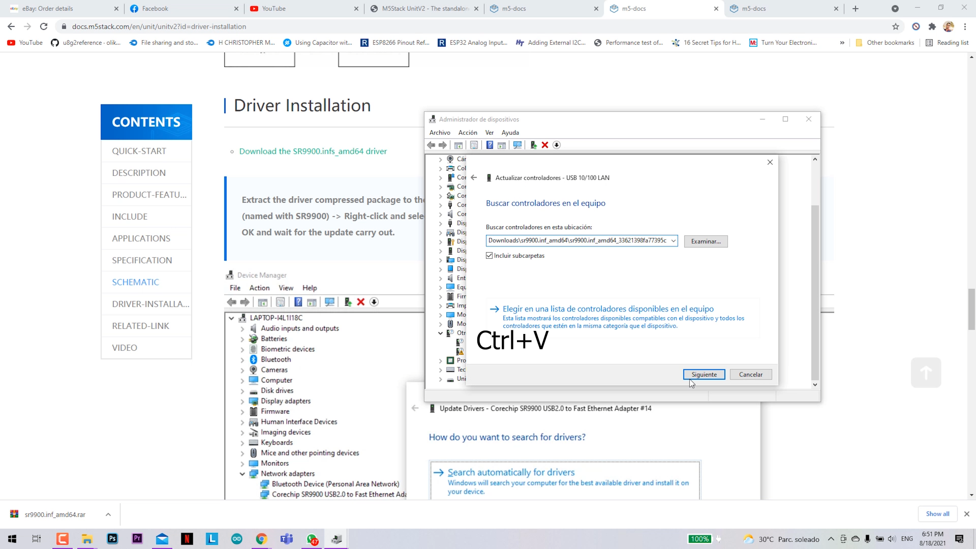Image resolution: width=976 pixels, height=549 pixels.
Task: Uncheck the Incluir subcarpetas checkbox
Action: [490, 256]
